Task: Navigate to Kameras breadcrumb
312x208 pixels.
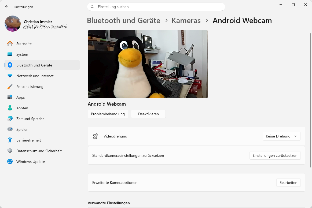Action: tap(186, 21)
